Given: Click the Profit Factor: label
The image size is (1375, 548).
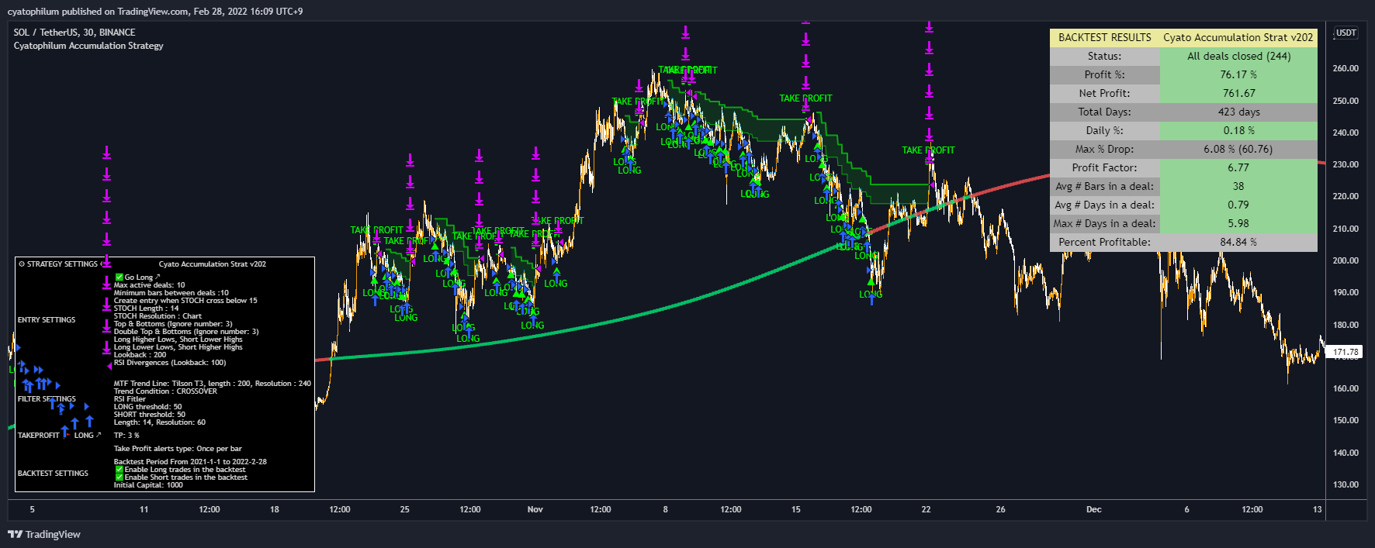Looking at the screenshot, I should (1105, 167).
